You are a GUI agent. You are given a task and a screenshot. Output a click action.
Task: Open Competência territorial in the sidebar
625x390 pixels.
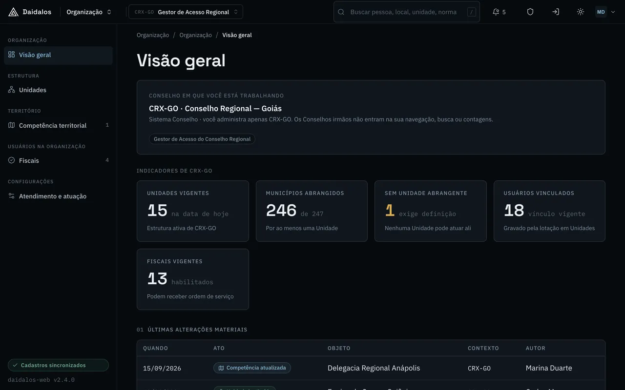click(x=58, y=125)
